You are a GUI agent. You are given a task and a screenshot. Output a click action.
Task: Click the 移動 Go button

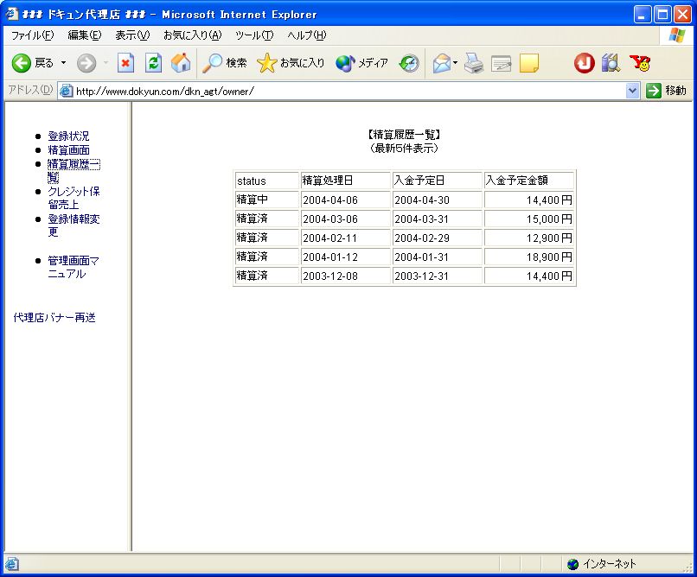point(667,91)
